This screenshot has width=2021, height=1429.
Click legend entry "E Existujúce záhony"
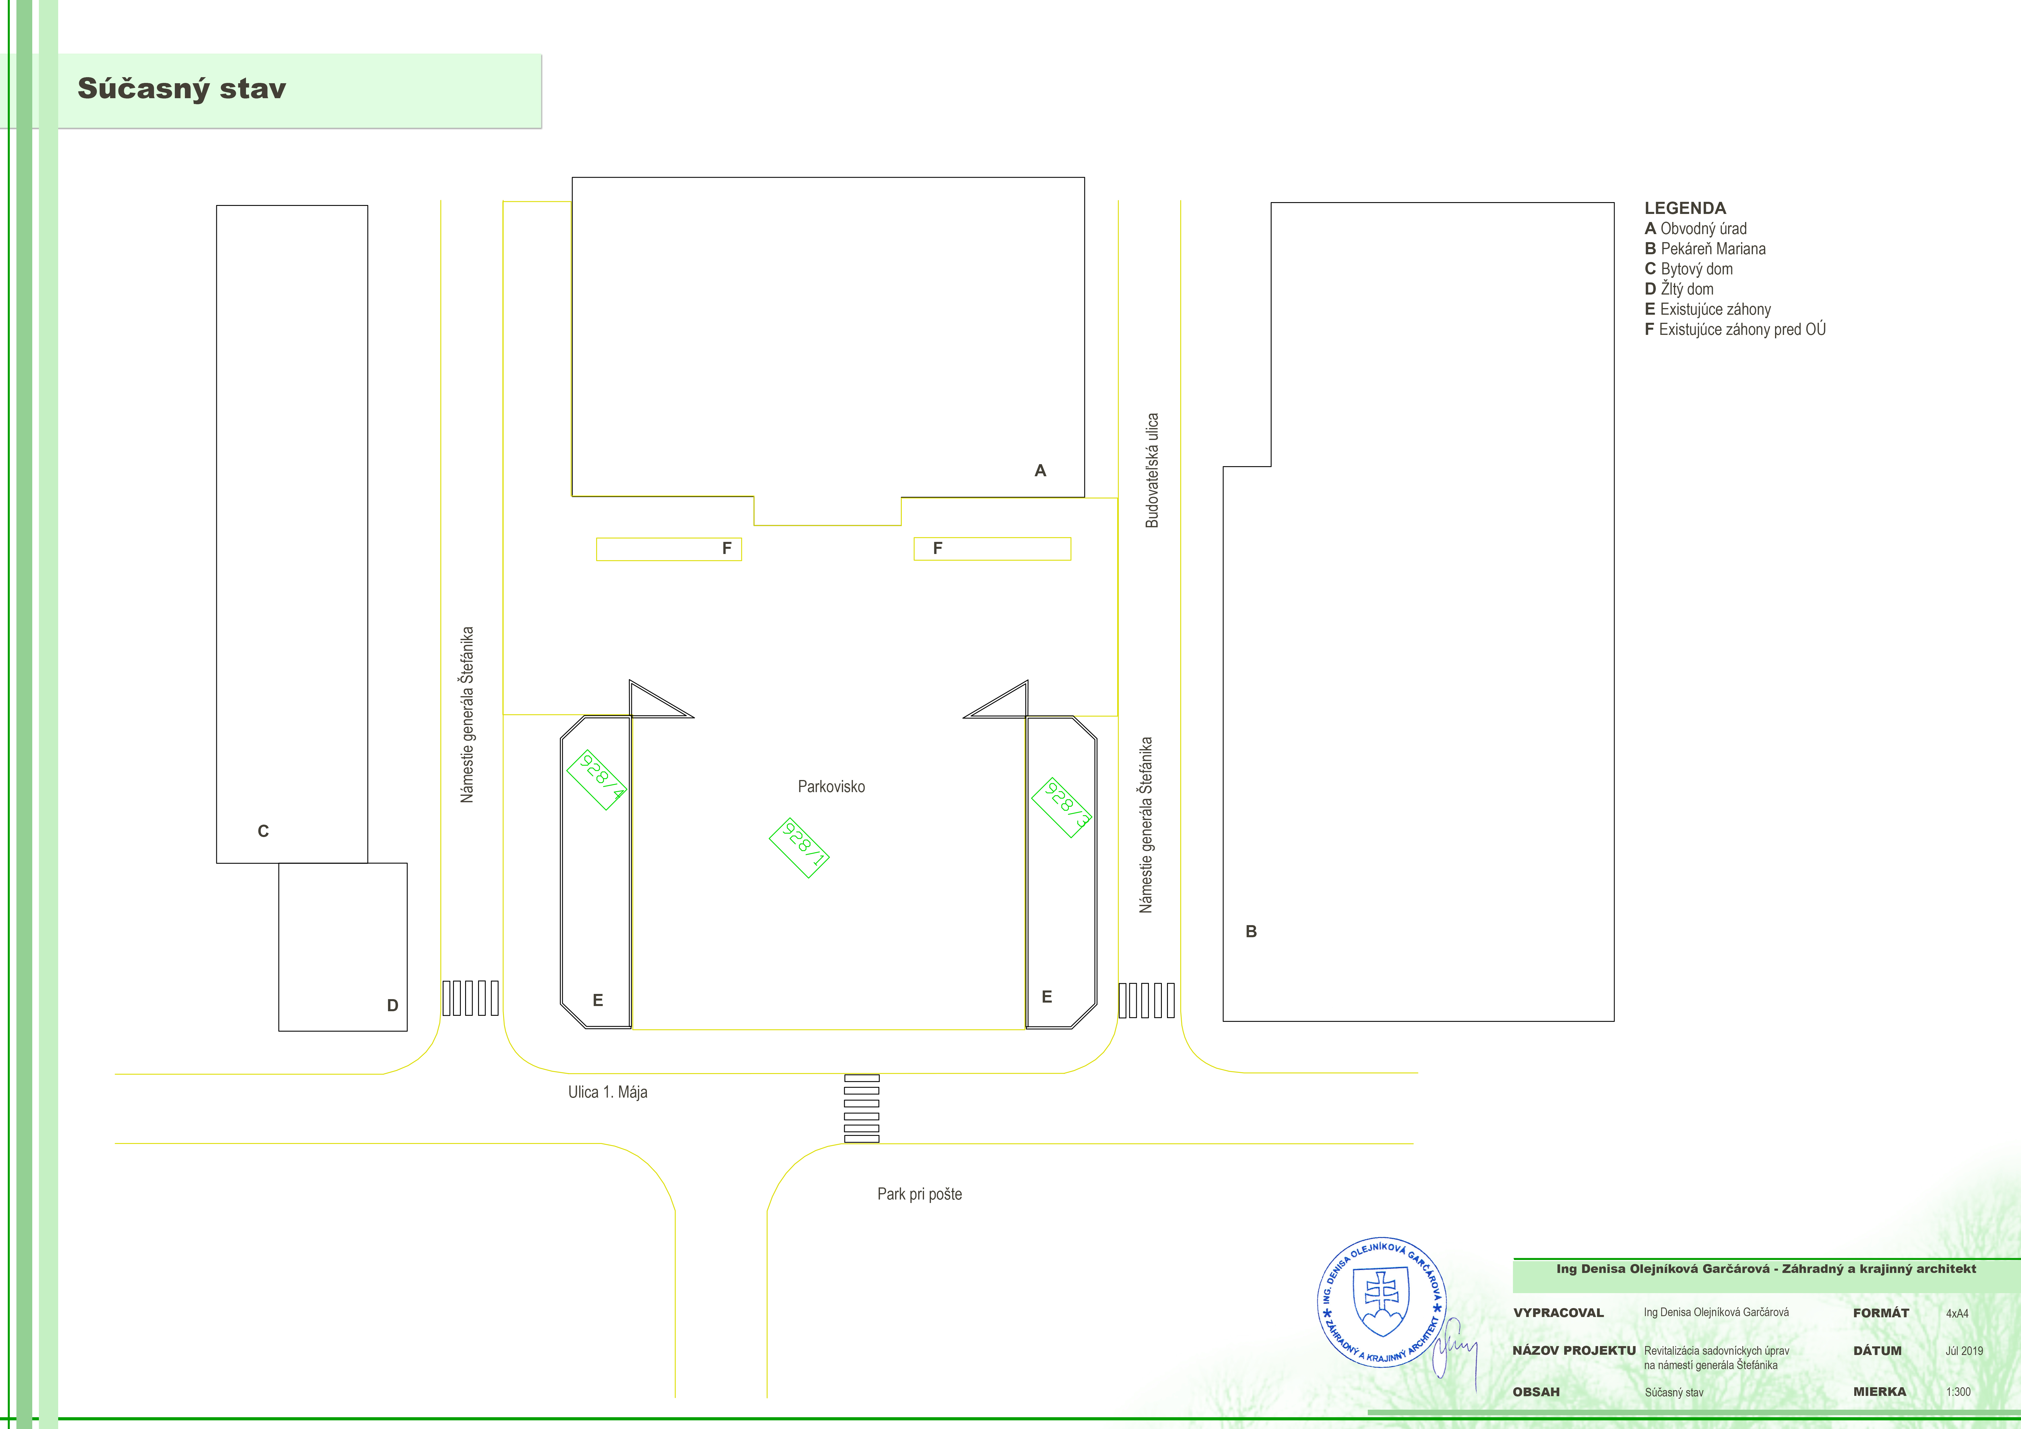1708,310
